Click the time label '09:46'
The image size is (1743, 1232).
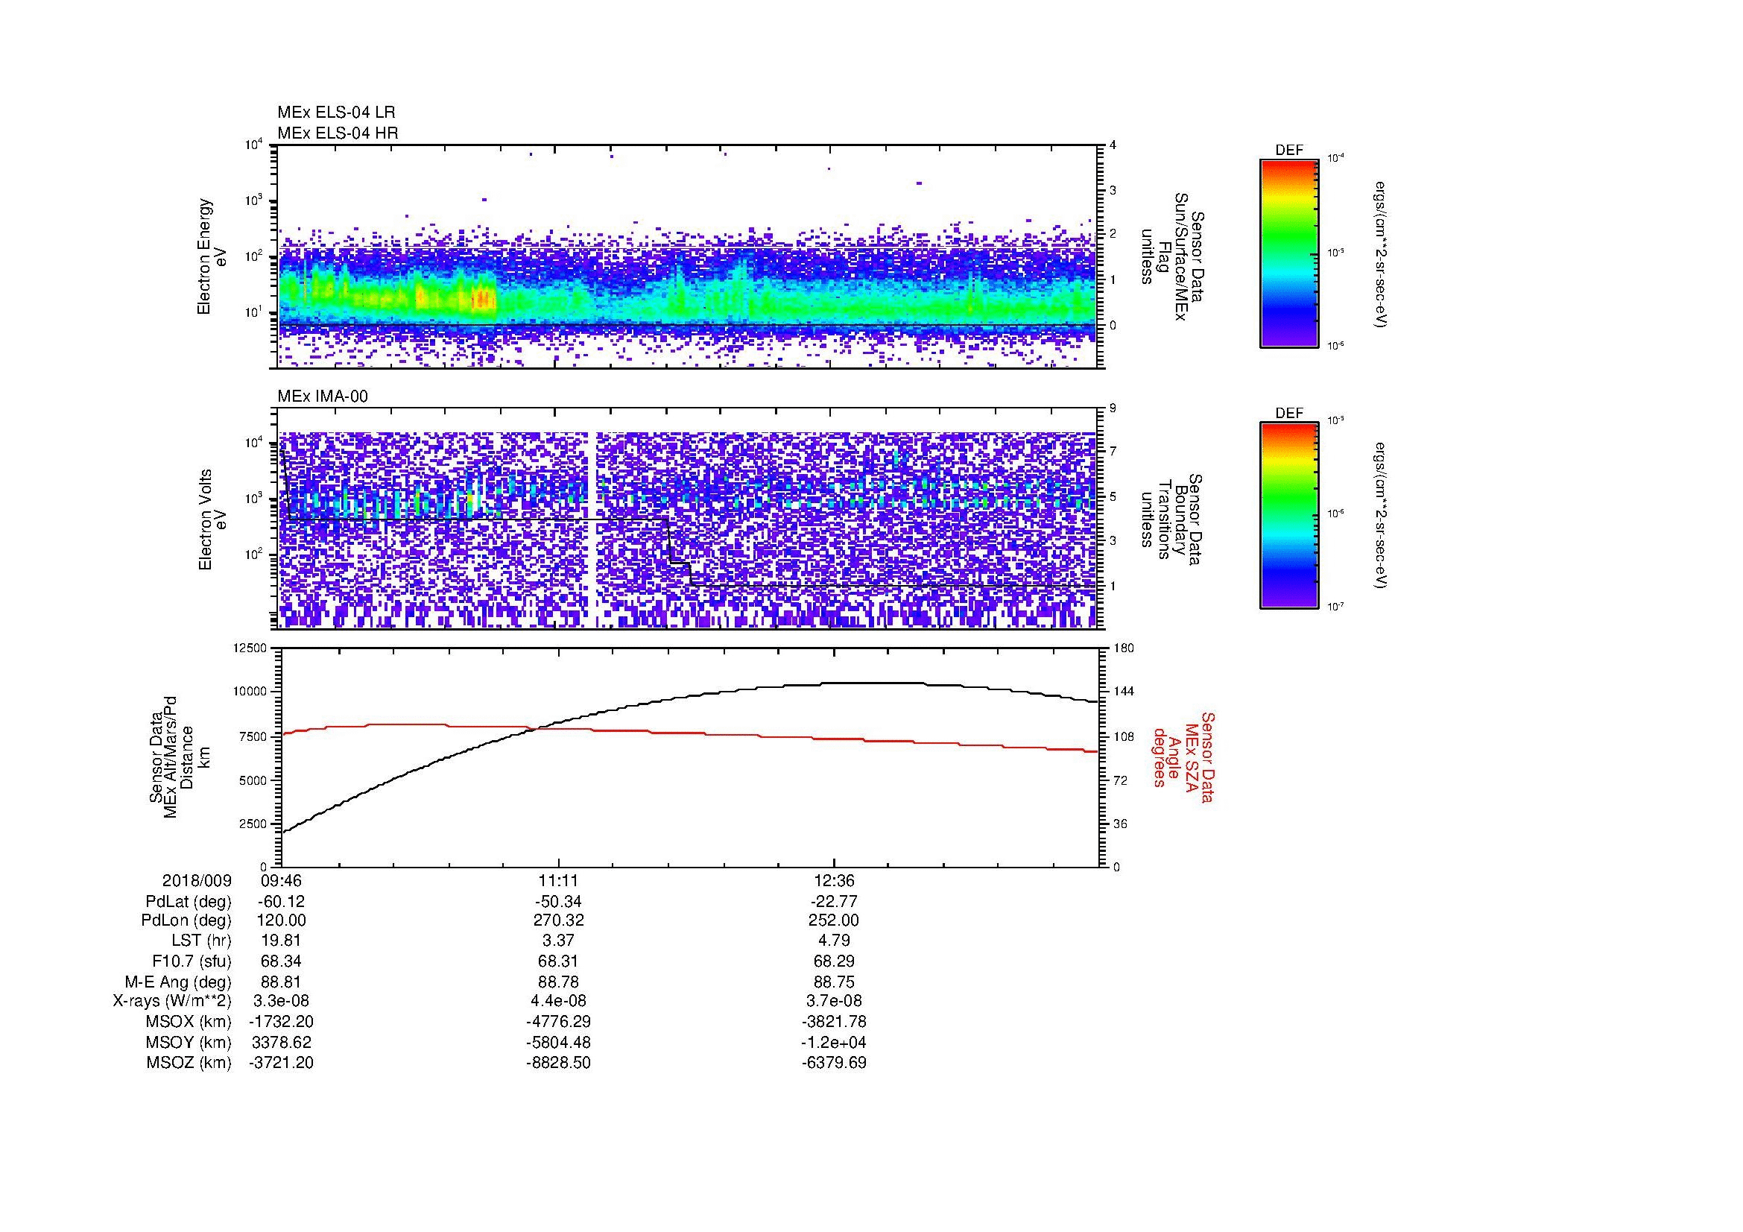pyautogui.click(x=282, y=880)
